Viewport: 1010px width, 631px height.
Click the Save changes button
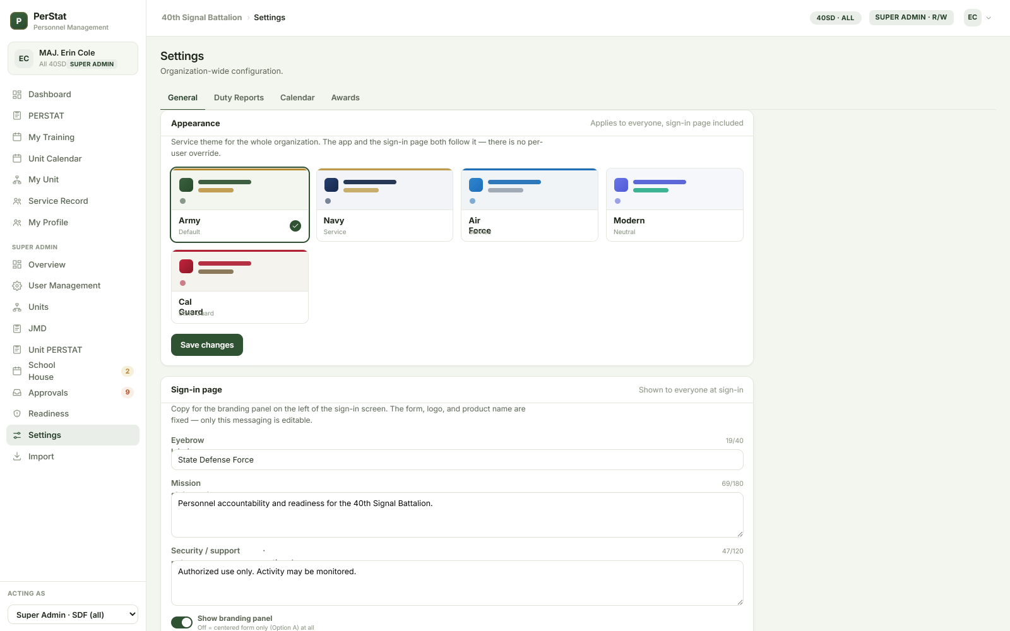(207, 345)
